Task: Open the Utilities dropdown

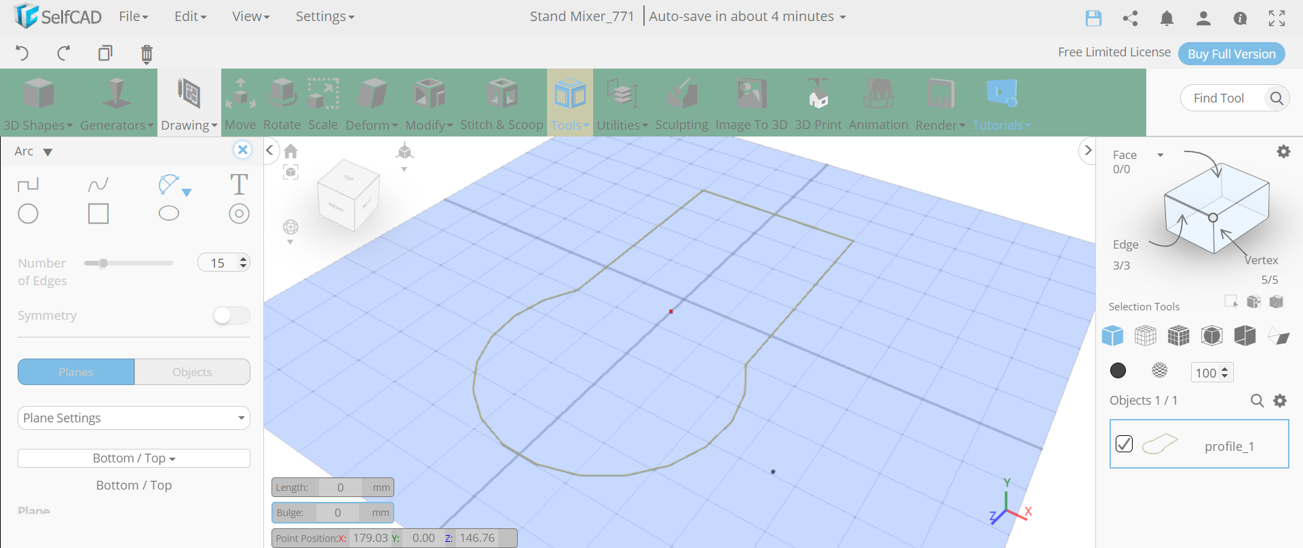Action: click(622, 103)
